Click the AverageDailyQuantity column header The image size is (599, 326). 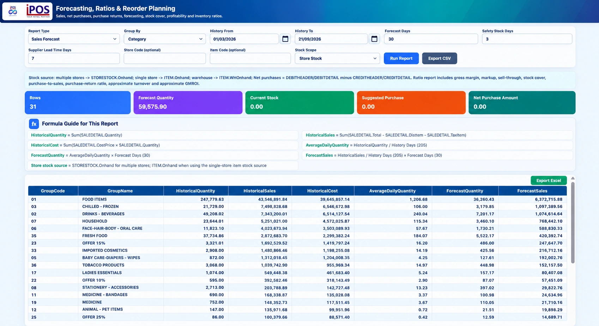(x=393, y=191)
